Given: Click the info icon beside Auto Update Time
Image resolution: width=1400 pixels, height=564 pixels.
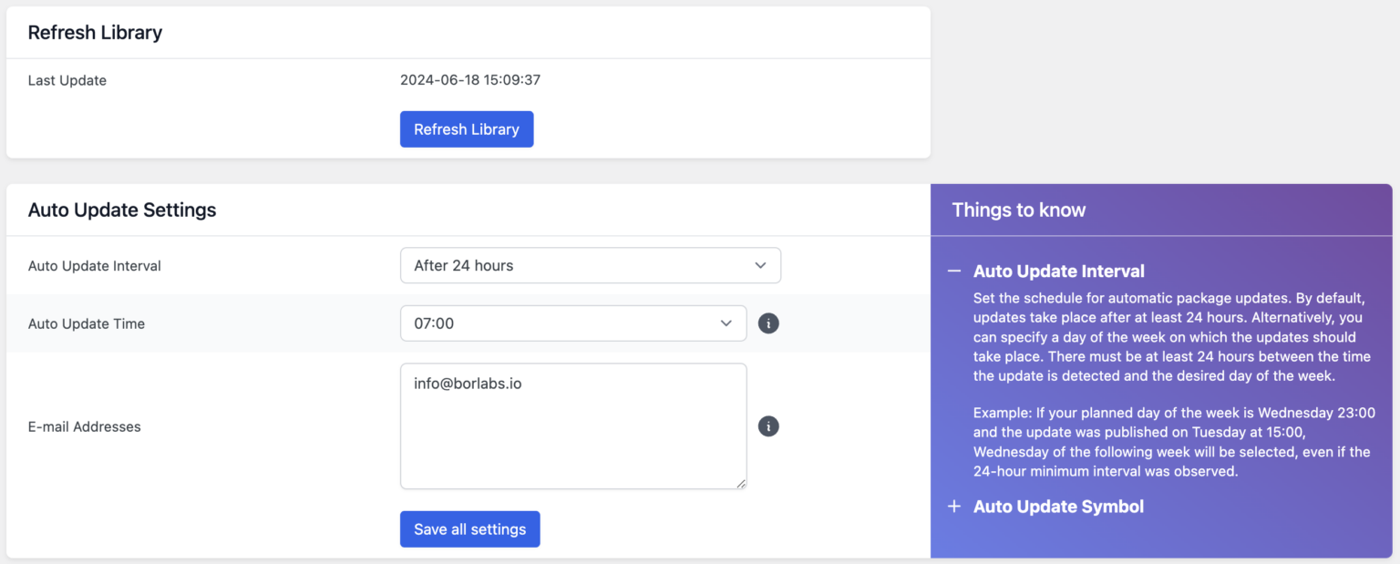Looking at the screenshot, I should [x=768, y=323].
